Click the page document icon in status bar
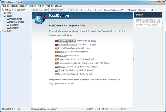Viewport: 166px width, 112px height. [125, 109]
